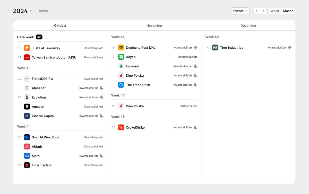Viewport: 309px width, 194px height.
Task: Open the Events filter dropdown
Action: (x=240, y=11)
